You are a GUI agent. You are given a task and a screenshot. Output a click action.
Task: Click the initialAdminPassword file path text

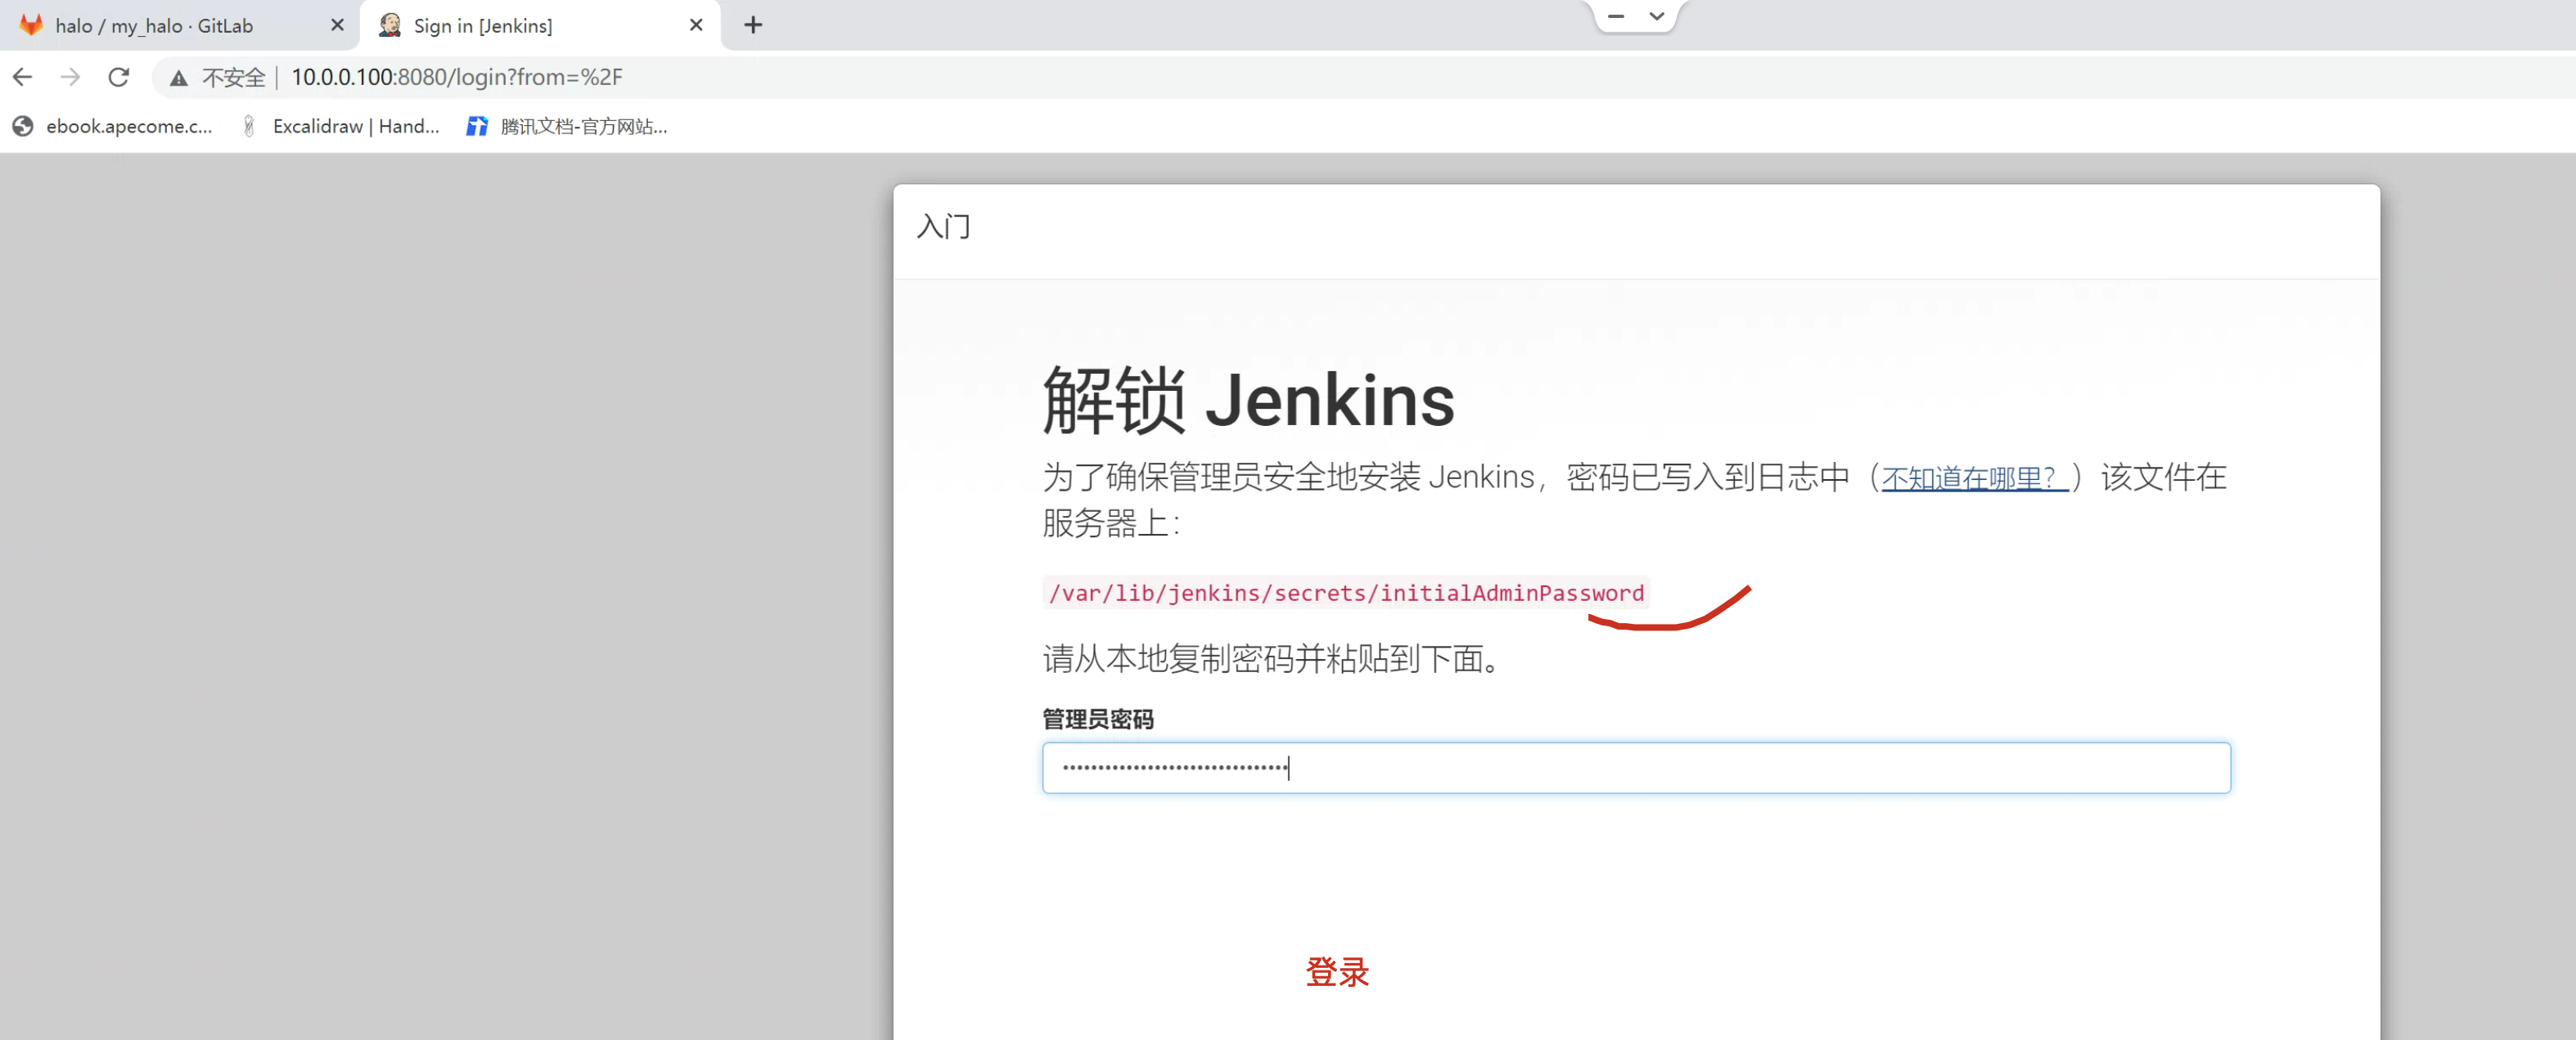[1345, 593]
